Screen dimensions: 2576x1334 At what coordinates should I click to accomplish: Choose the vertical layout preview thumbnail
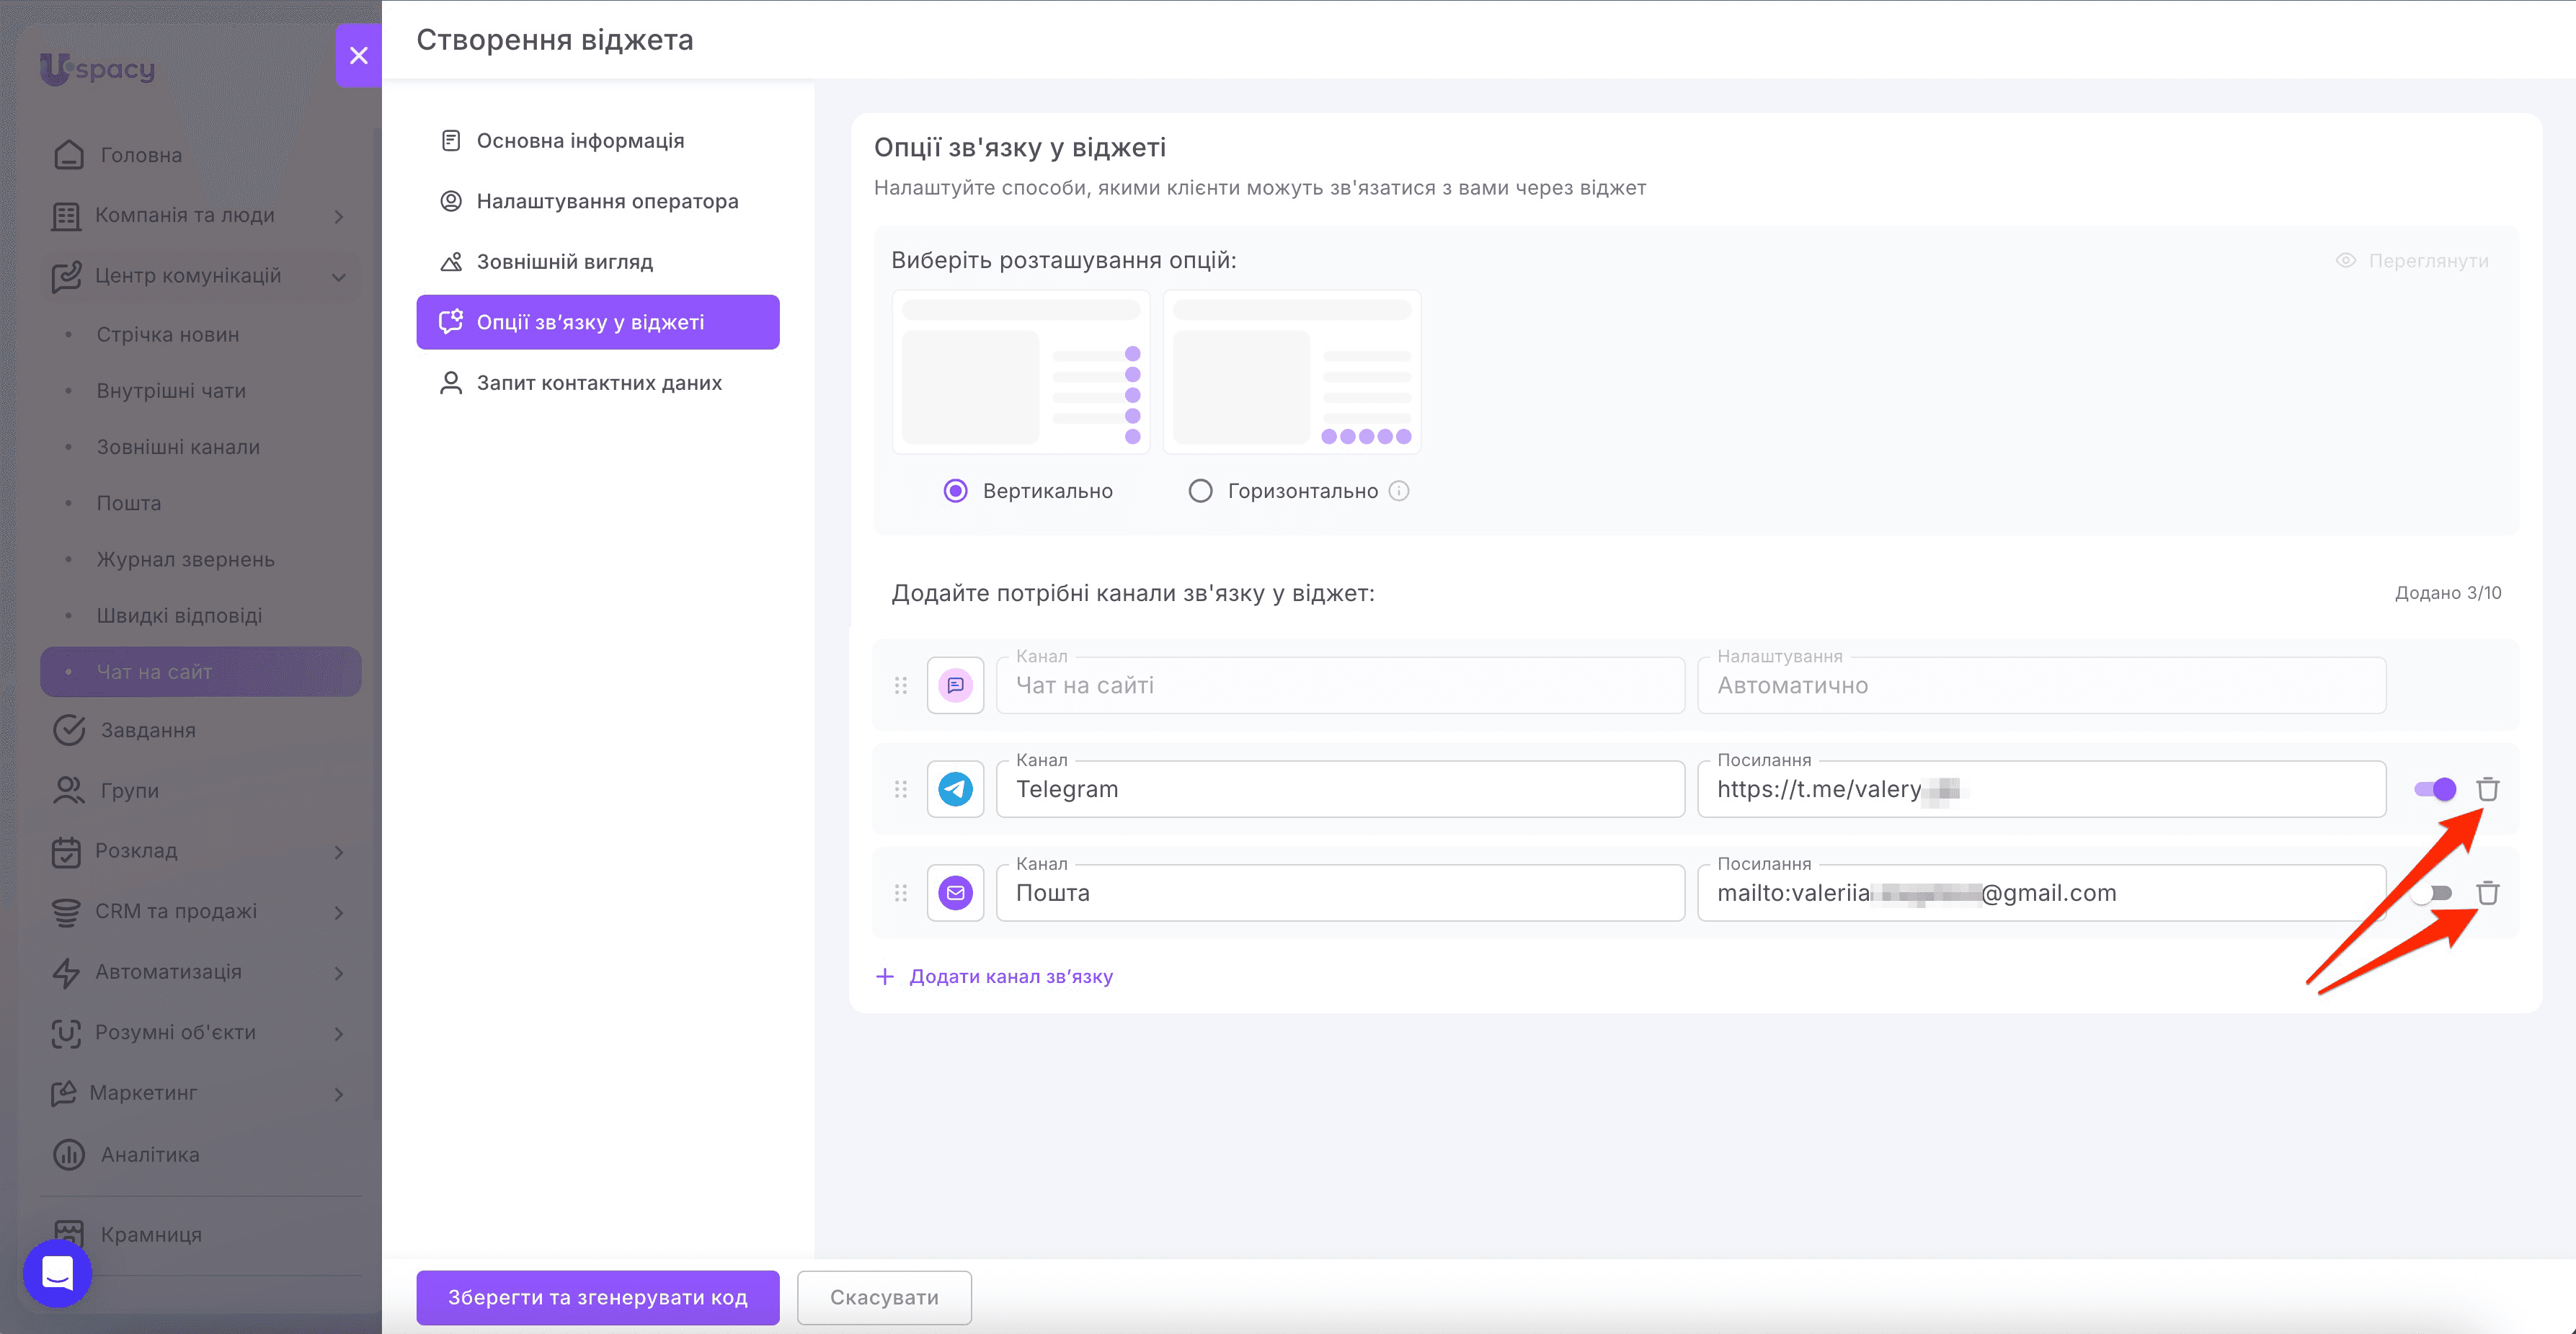pos(1020,372)
